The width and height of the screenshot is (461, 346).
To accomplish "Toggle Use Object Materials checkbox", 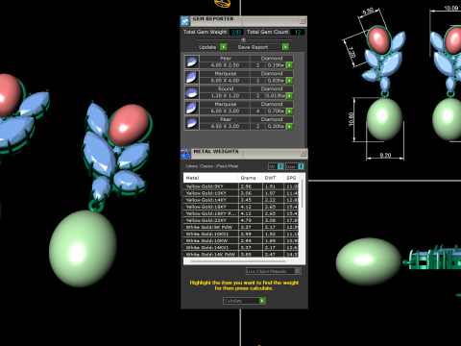I will 298,271.
